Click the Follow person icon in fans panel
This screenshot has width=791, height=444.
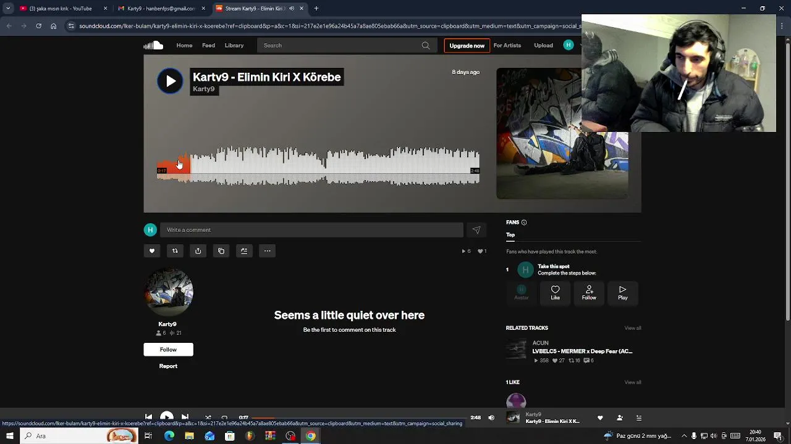coord(589,293)
